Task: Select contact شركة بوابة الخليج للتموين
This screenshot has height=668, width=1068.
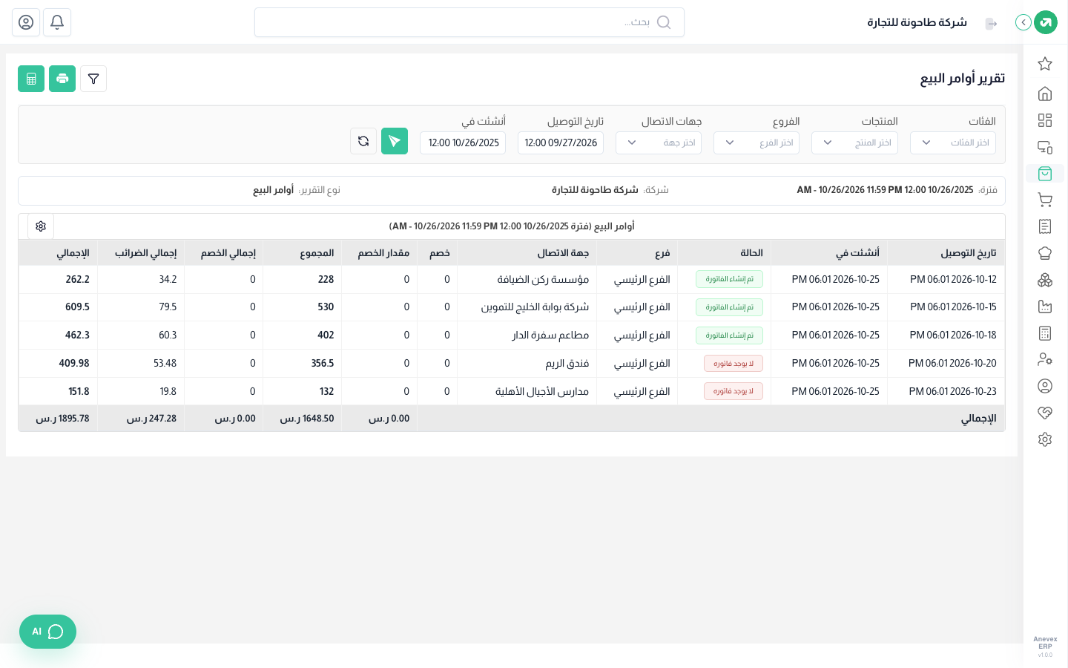Action: coord(535,307)
